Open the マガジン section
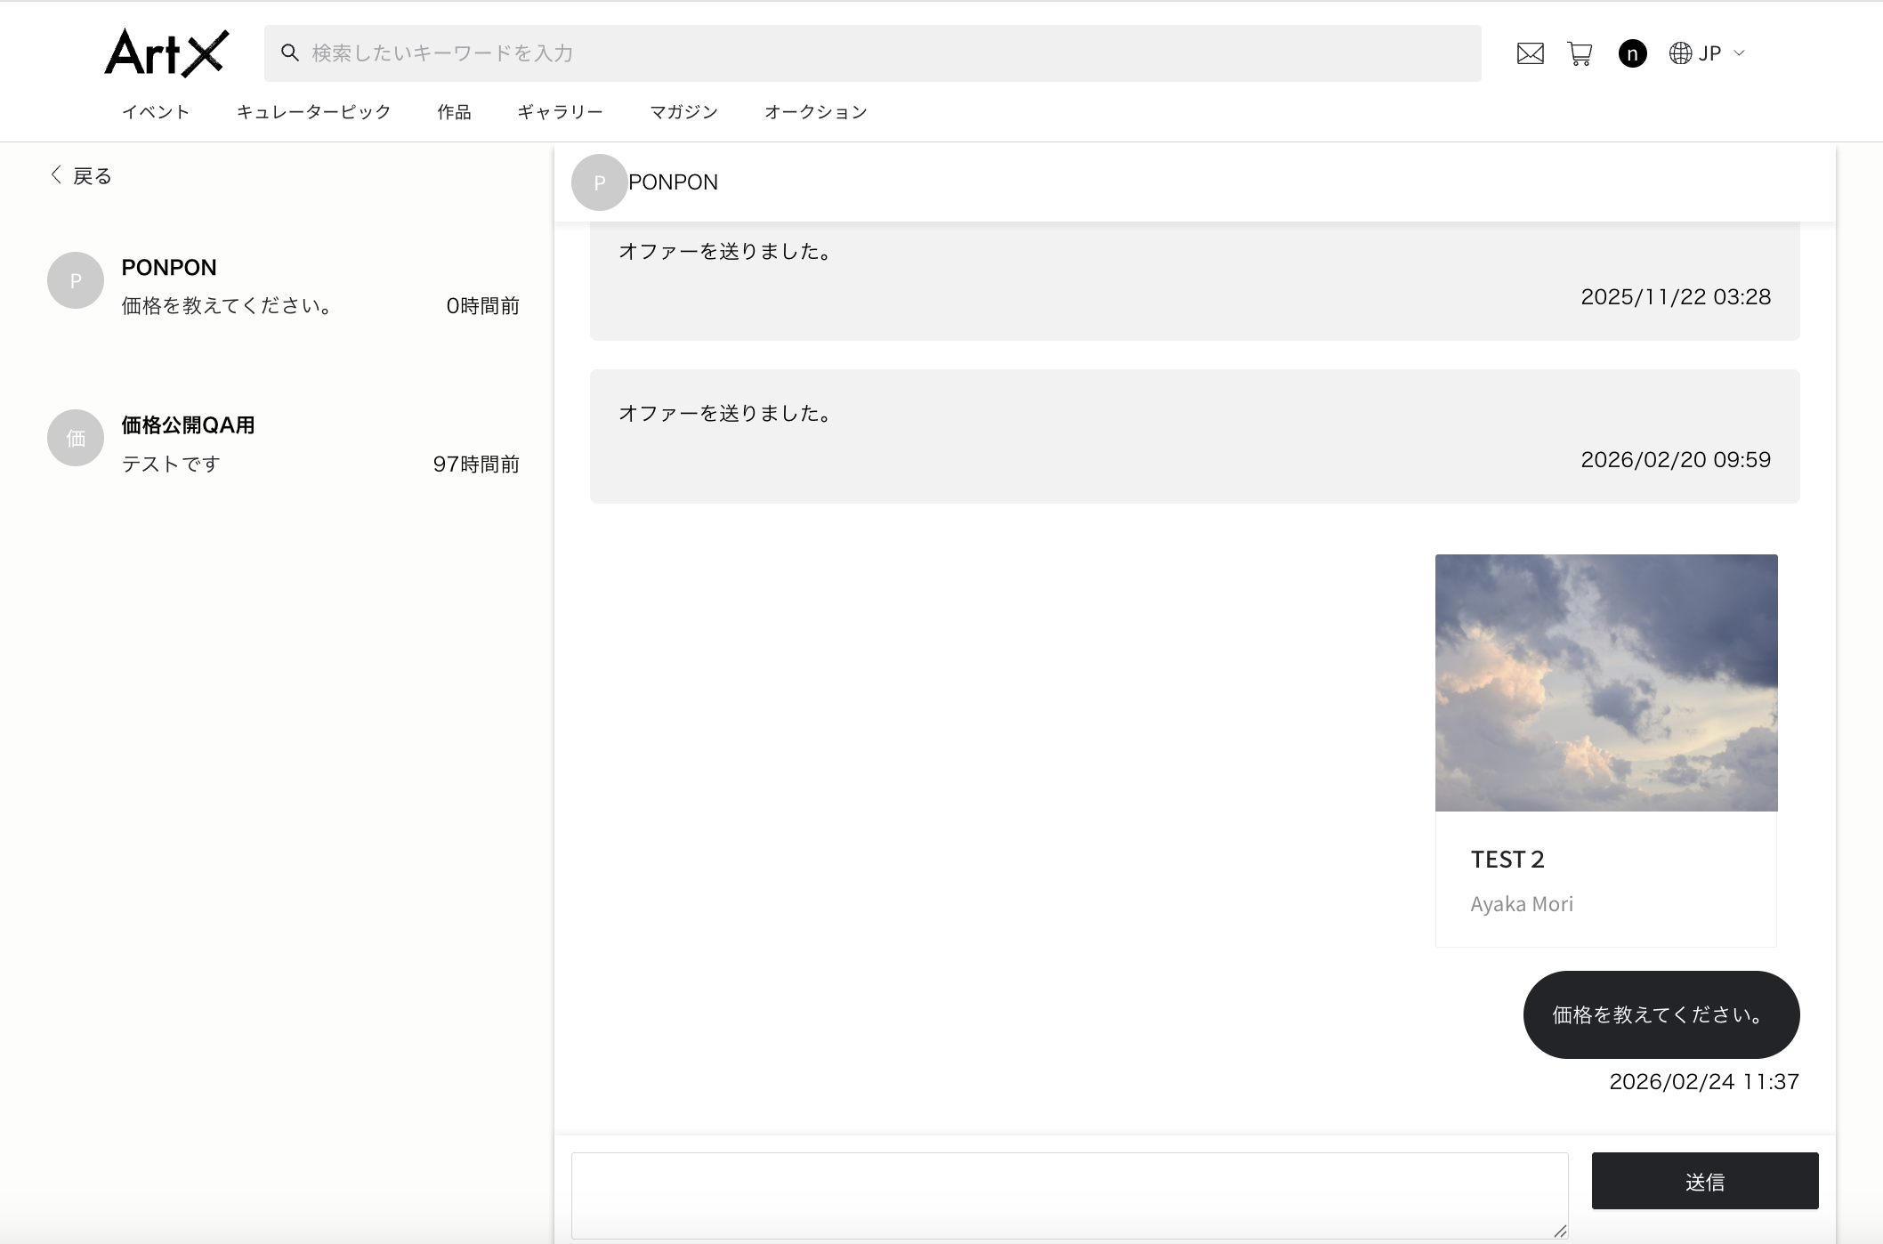1883x1244 pixels. click(x=683, y=111)
